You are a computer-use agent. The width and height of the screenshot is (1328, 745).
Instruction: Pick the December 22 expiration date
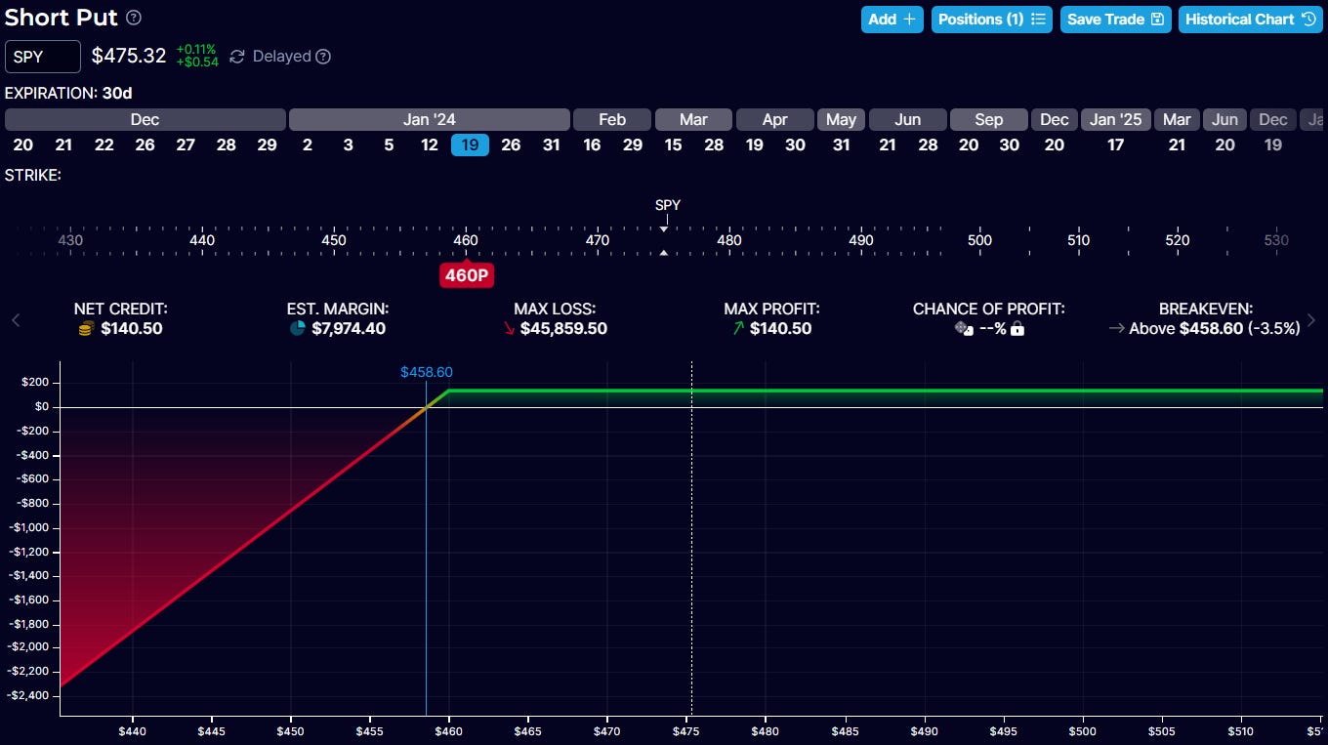pos(104,145)
